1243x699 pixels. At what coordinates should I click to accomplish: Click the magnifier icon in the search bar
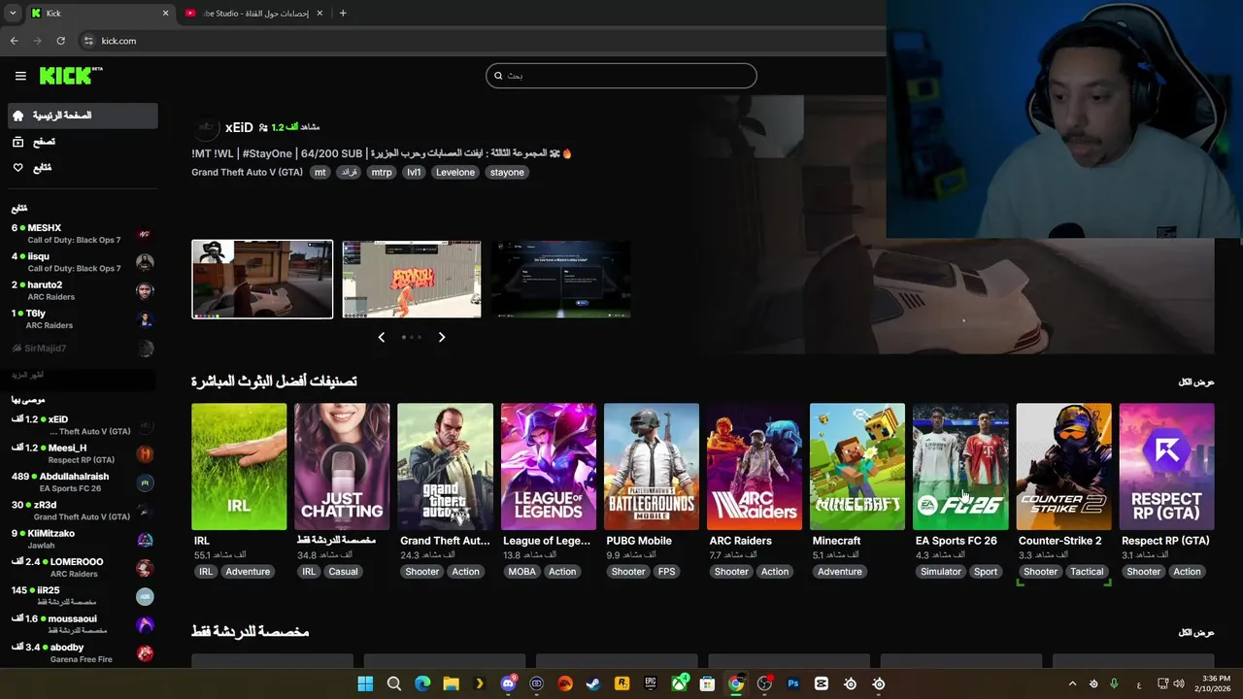tap(498, 76)
